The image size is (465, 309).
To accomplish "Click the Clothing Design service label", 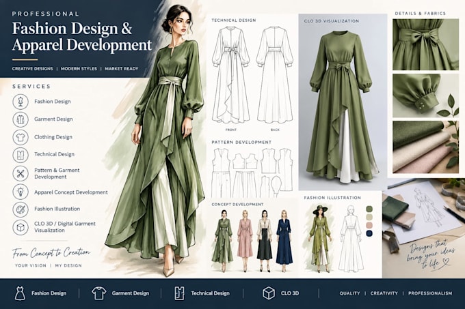I will 53,137.
